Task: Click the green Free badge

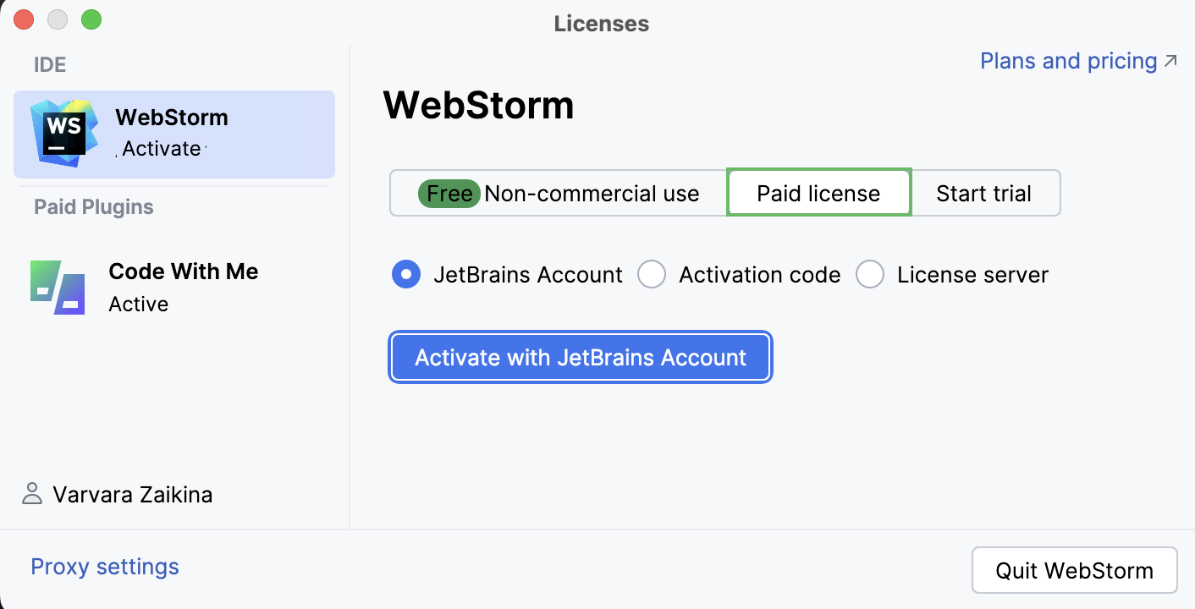Action: click(x=449, y=193)
